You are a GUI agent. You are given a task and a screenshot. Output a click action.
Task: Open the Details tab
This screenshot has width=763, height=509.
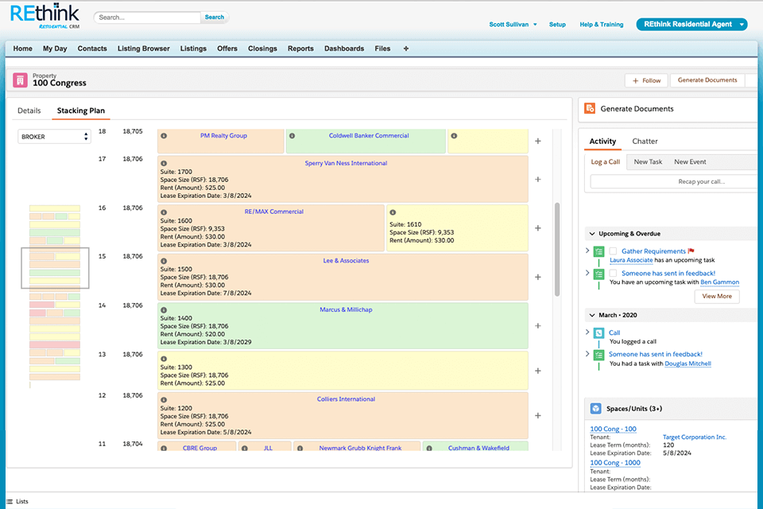[x=29, y=111]
